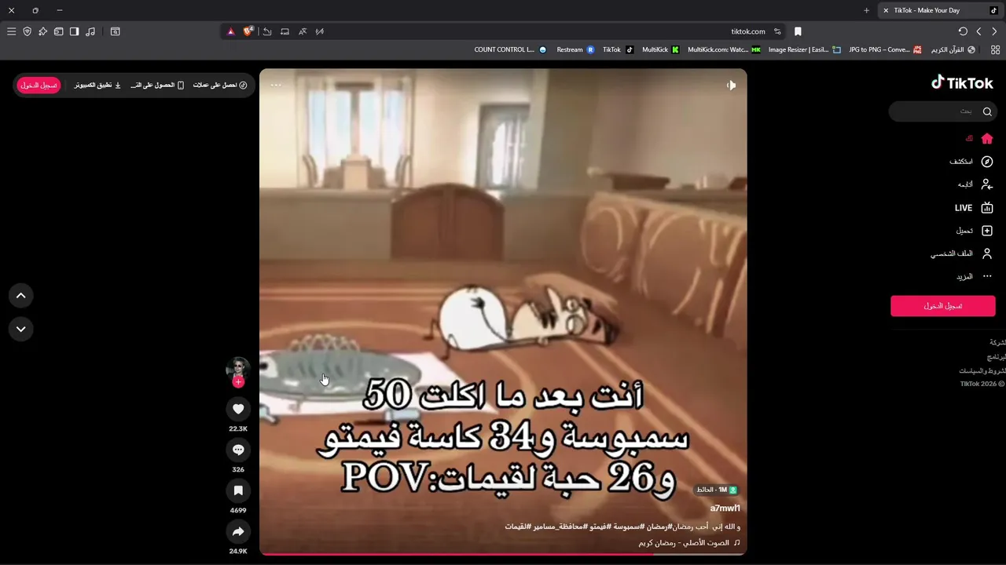Go back using the left chevron
Image resolution: width=1006 pixels, height=565 pixels.
(x=978, y=31)
